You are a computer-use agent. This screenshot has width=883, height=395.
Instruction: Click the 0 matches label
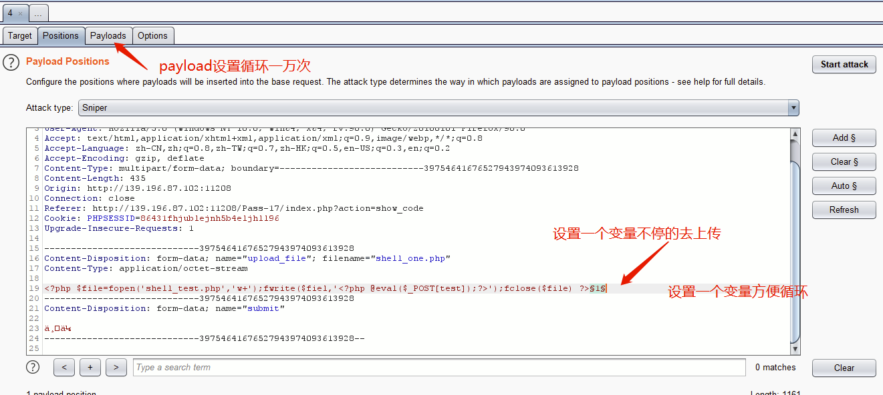click(x=775, y=368)
